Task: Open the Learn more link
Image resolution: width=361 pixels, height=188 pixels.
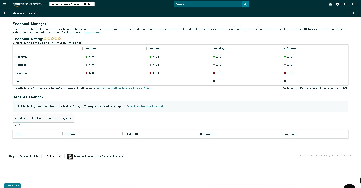Action: (x=93, y=33)
